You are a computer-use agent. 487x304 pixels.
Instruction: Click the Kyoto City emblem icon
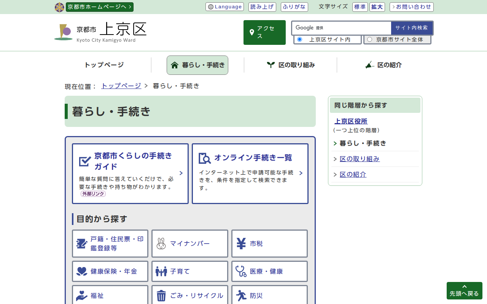coord(59,7)
